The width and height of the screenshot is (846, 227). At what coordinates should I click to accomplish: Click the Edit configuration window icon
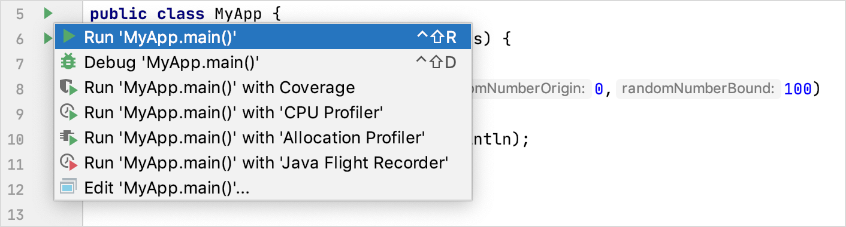coord(69,188)
